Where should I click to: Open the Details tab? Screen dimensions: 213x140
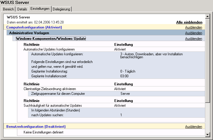(x=22, y=9)
